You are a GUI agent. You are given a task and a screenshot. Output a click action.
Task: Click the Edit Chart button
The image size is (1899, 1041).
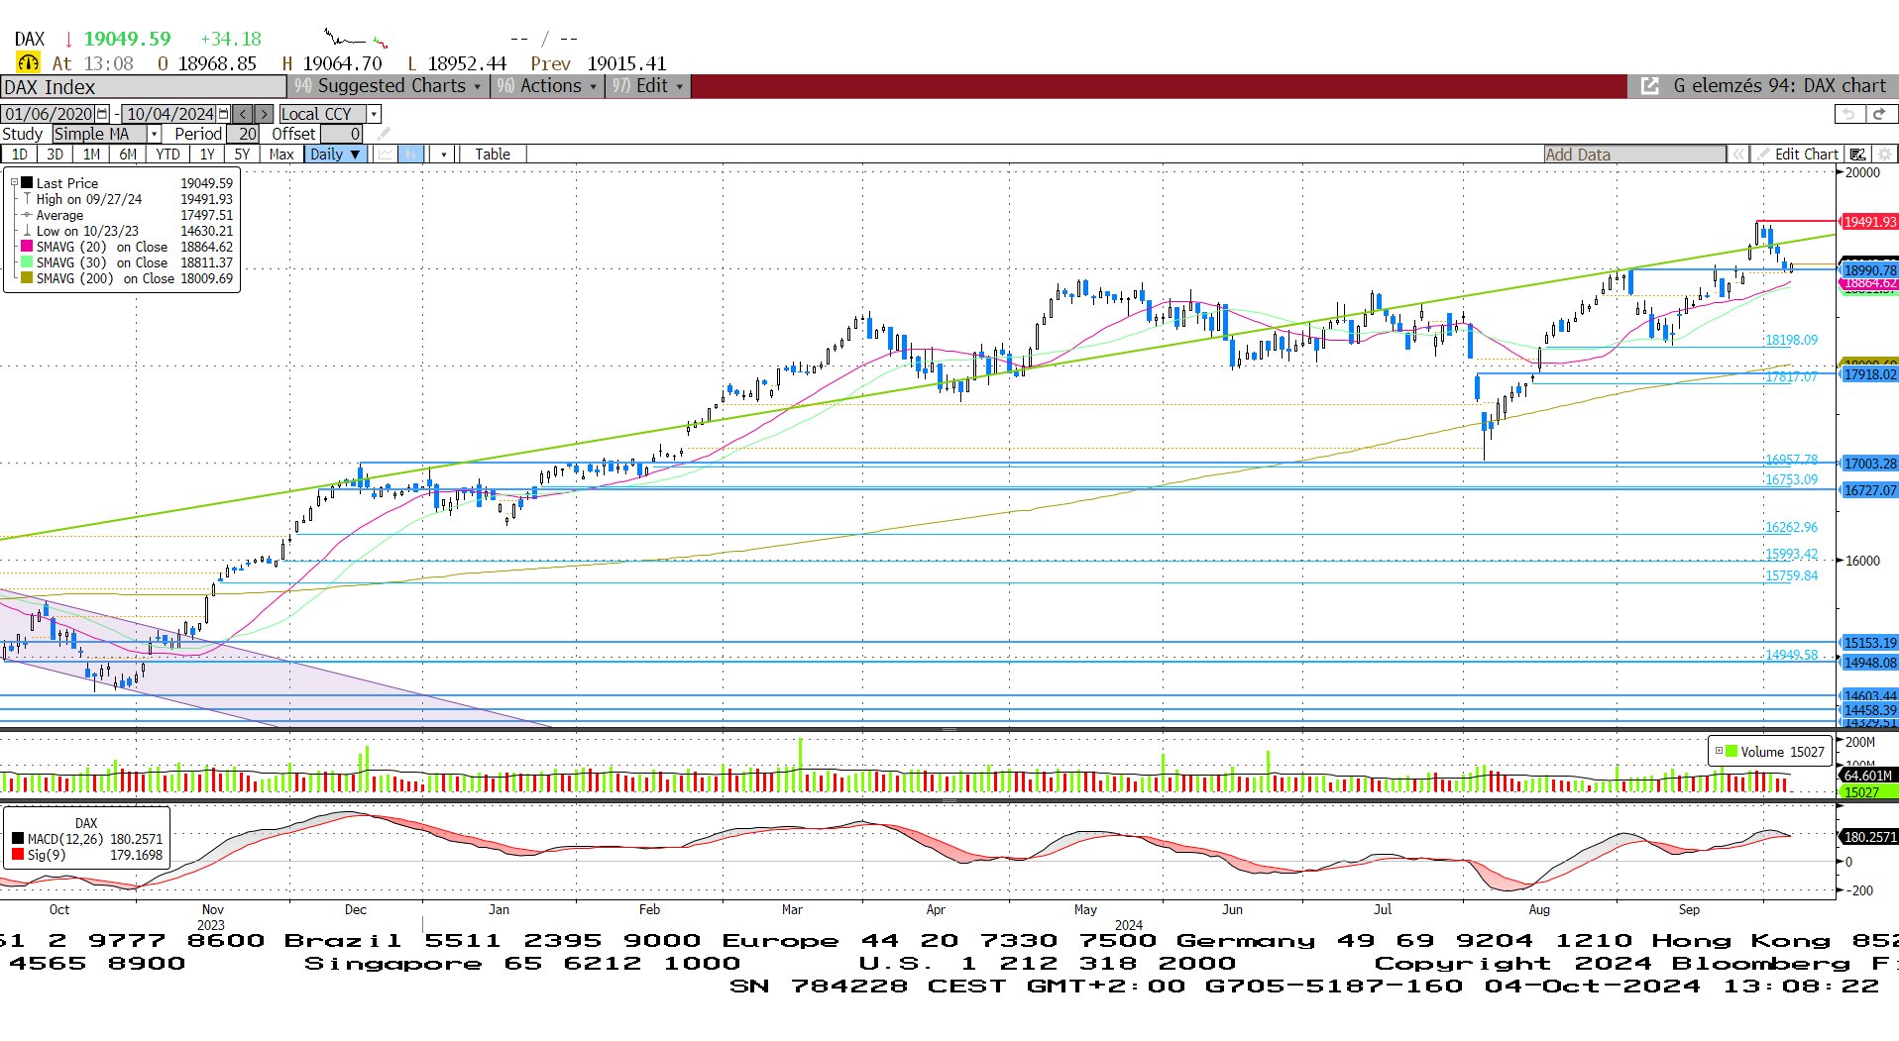coord(1797,155)
